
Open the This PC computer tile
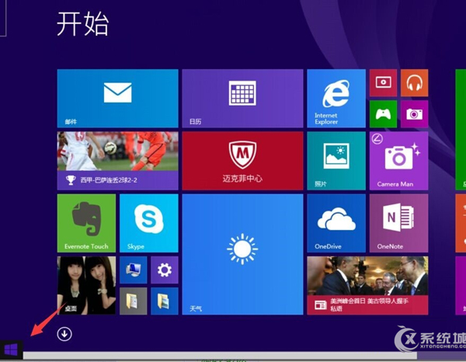click(133, 270)
